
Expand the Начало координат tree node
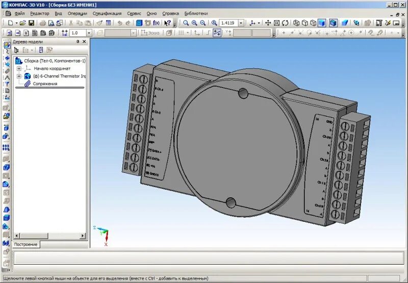coord(19,69)
